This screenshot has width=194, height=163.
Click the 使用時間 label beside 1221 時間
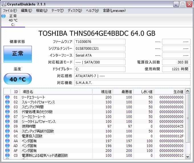[152, 69]
